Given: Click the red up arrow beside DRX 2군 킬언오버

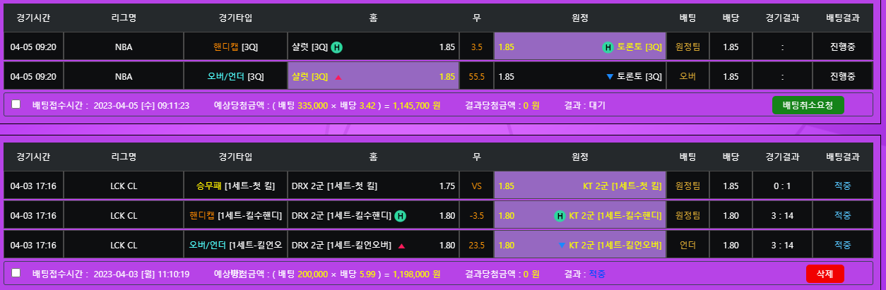Looking at the screenshot, I should 401,246.
